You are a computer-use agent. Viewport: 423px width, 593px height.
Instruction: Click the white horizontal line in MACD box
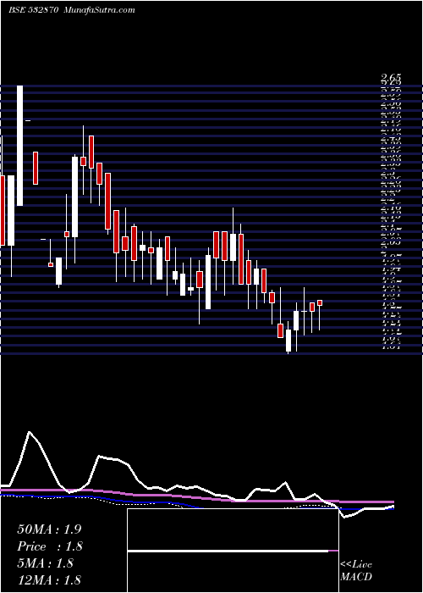pos(228,551)
